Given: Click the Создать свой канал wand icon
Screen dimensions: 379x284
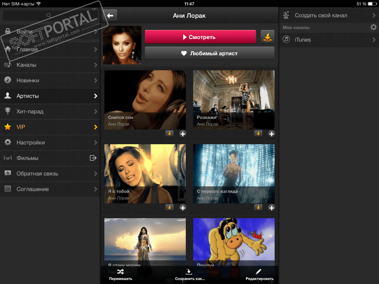Looking at the screenshot, I should click(x=286, y=15).
